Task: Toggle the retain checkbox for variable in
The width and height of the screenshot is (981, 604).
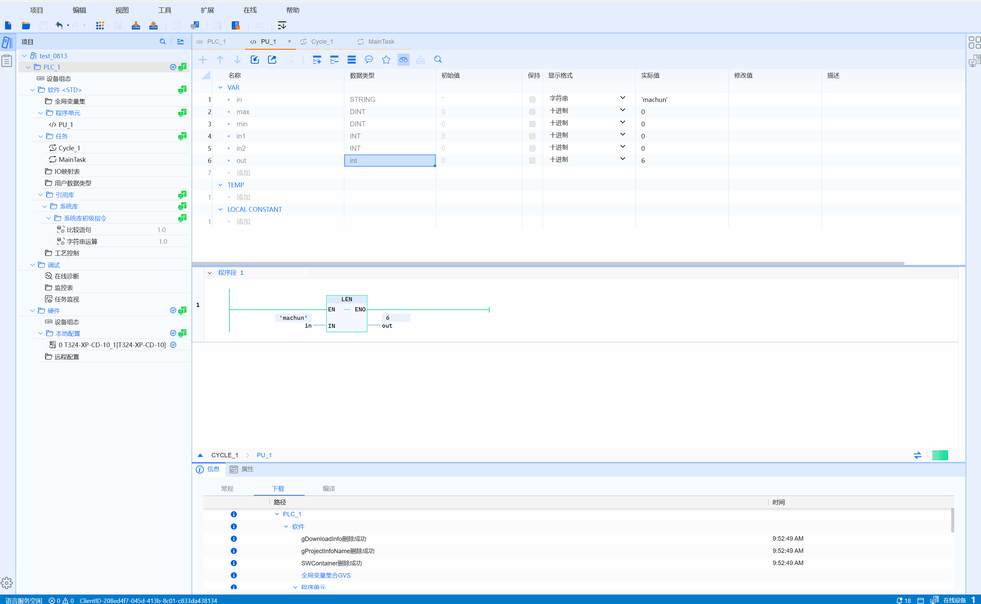Action: 532,100
